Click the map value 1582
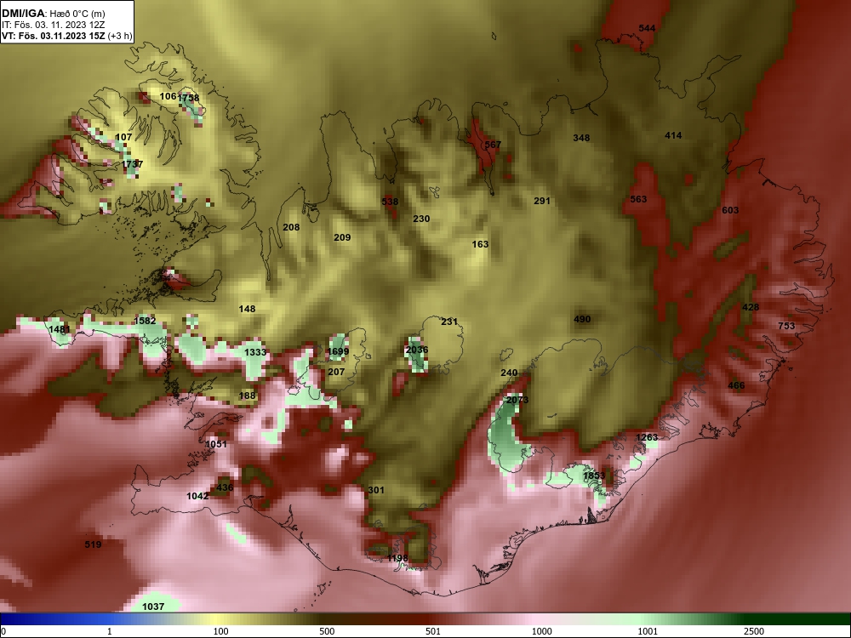Image resolution: width=851 pixels, height=638 pixels. pyautogui.click(x=145, y=321)
